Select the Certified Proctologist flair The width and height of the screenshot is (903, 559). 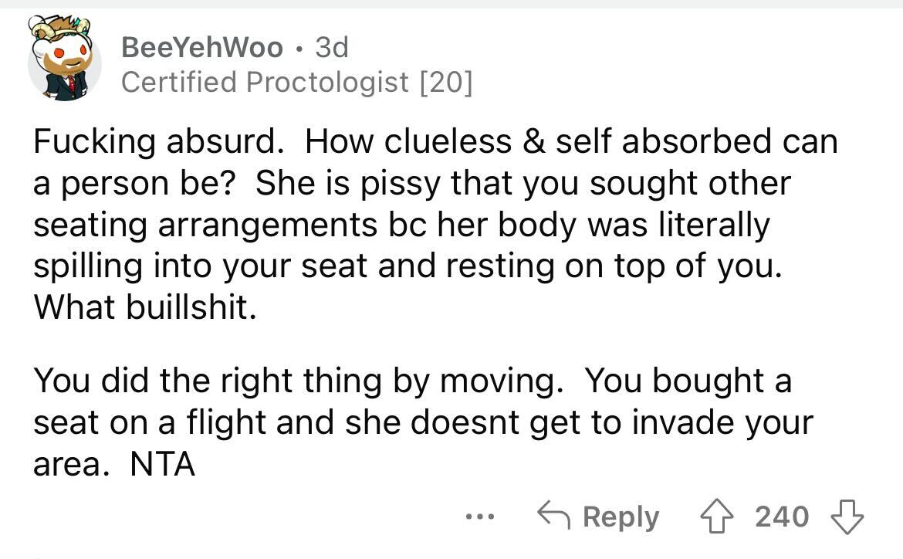click(265, 83)
